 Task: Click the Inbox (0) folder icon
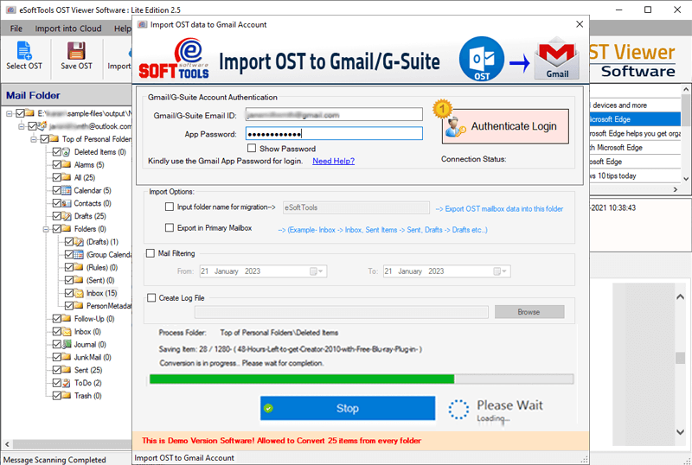coord(67,331)
